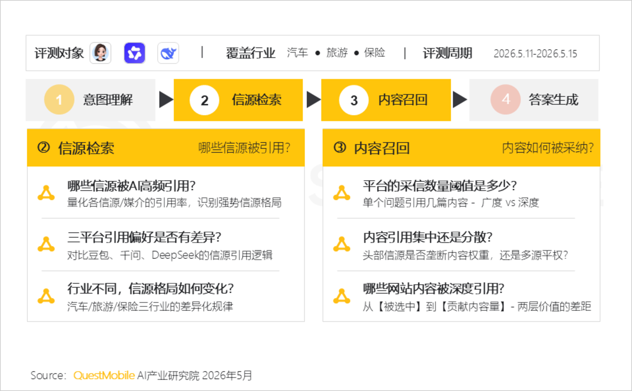Click arrow between 信源检索 and 内容召回
The width and height of the screenshot is (632, 391).
click(313, 100)
